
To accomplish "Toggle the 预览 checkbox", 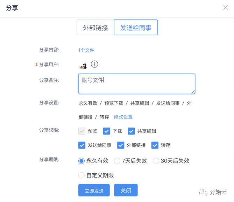I will 82,131.
